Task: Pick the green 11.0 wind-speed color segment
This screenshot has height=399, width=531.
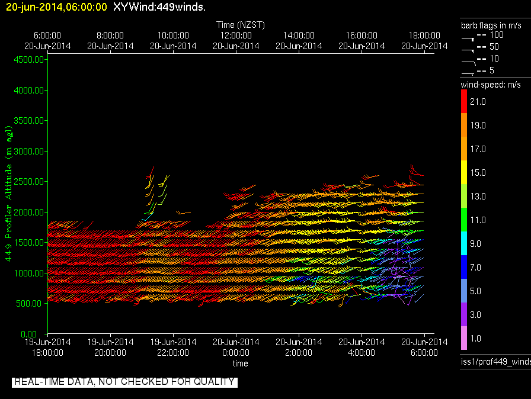Action: coord(464,220)
